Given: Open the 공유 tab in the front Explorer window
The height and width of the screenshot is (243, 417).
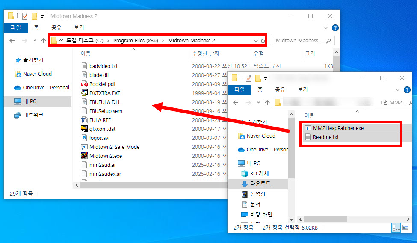Looking at the screenshot, I should pyautogui.click(x=280, y=89).
